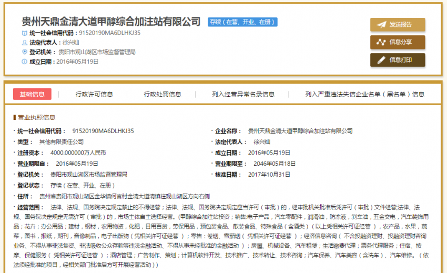This screenshot has height=273, width=447.
Task: Click the header credit code 91520190MA6DLHKJ35
Action: (x=110, y=33)
